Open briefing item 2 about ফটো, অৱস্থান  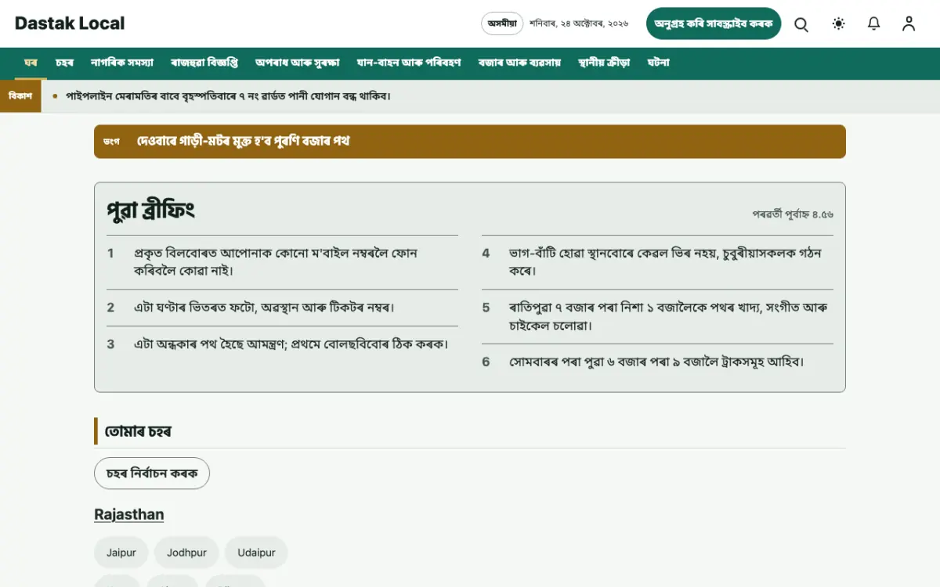click(282, 308)
